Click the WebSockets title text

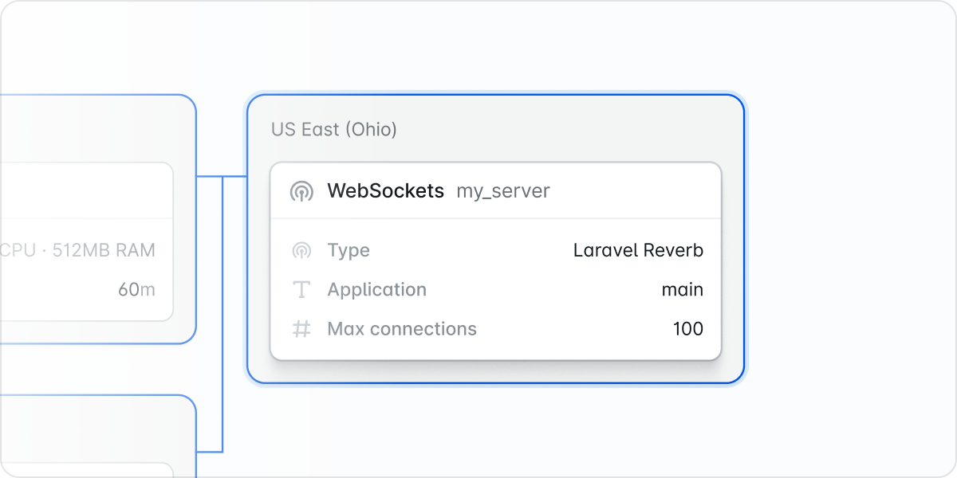[x=386, y=191]
